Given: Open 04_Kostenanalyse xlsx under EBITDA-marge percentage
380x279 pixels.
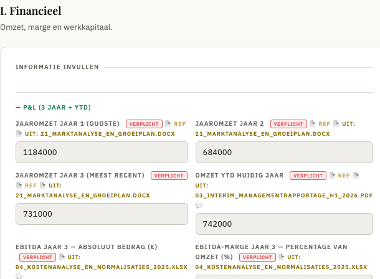Looking at the screenshot, I should point(281,267).
